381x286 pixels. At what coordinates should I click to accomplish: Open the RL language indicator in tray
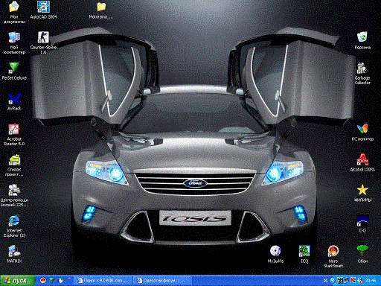[326, 281]
